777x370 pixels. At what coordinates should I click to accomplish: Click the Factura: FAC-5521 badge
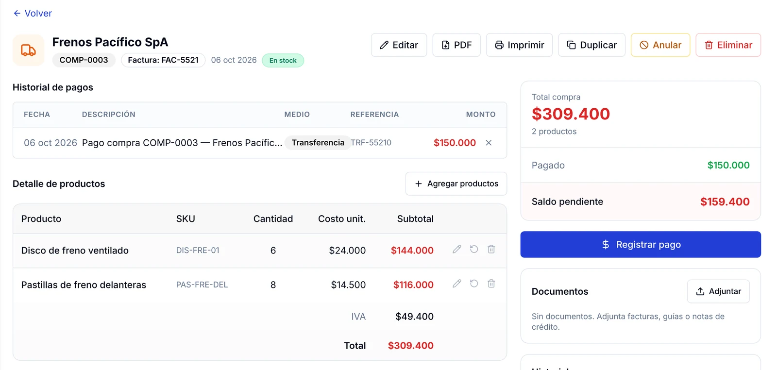pyautogui.click(x=163, y=60)
